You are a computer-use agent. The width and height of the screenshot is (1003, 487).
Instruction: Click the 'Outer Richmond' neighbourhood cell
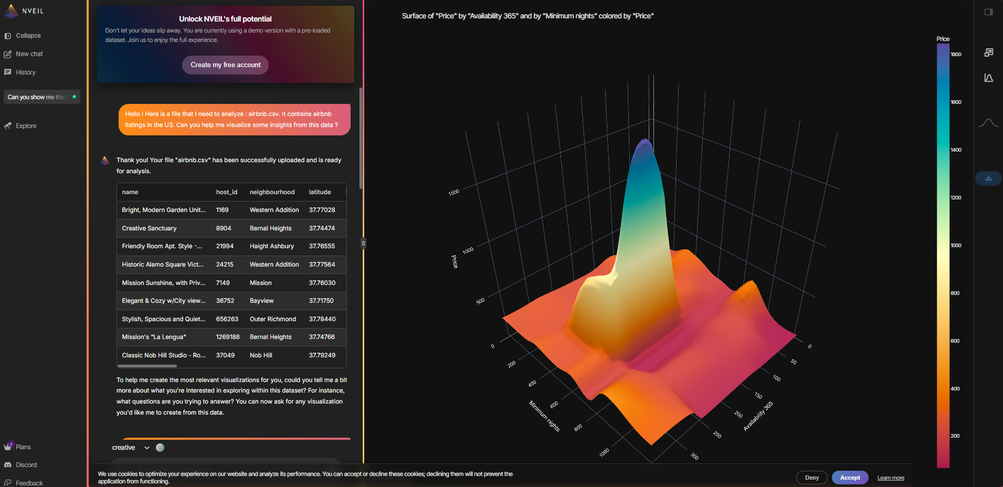[273, 319]
